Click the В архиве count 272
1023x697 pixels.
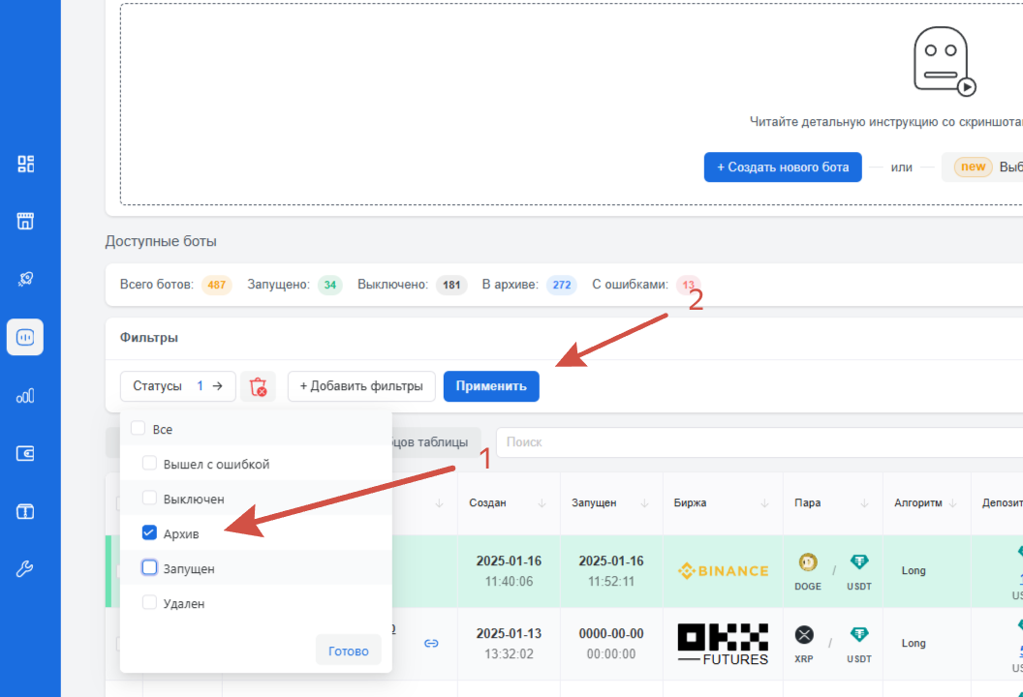(x=562, y=285)
